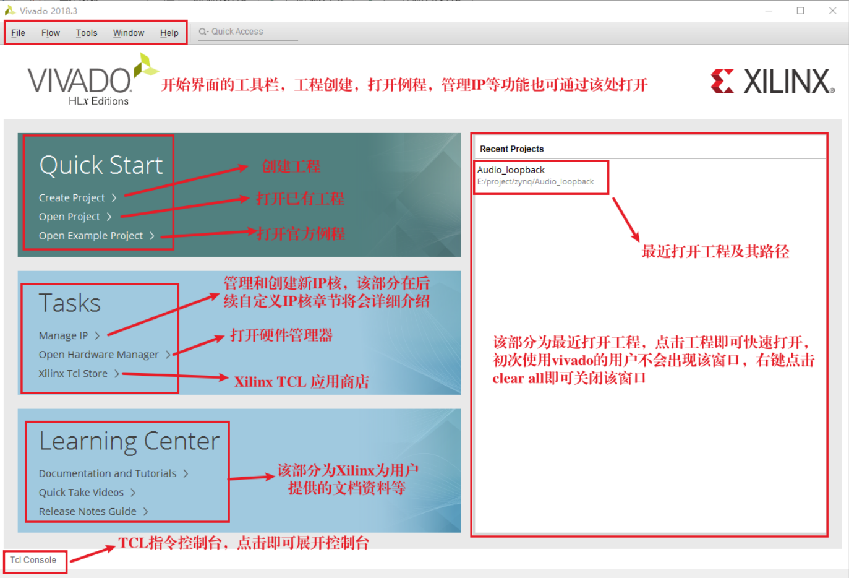The image size is (849, 578).
Task: Click the E:/project/zynq/Audio_loopback path text
Action: click(535, 182)
